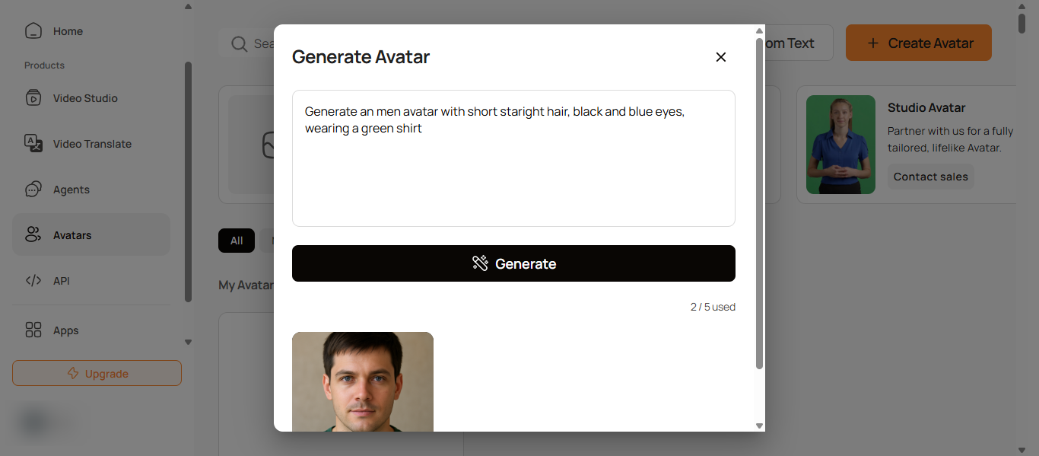Click the dialog scrollbar down arrow

pyautogui.click(x=759, y=426)
